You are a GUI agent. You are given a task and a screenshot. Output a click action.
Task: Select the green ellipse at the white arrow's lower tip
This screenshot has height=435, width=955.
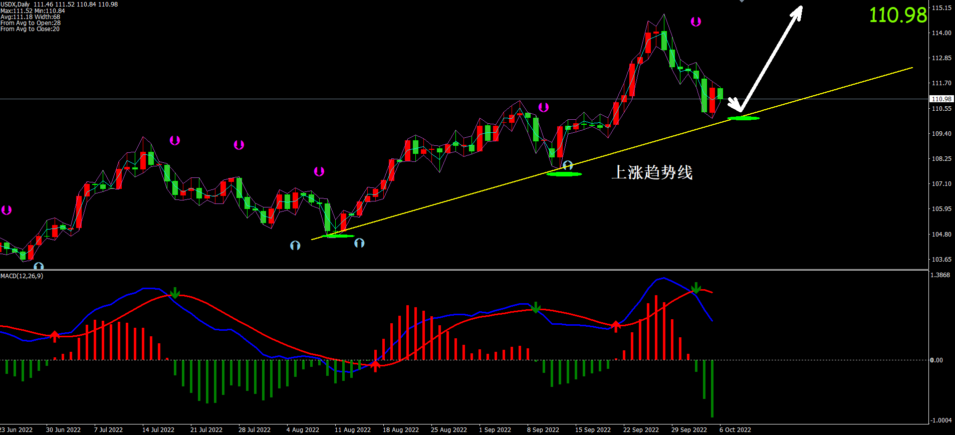[x=744, y=118]
